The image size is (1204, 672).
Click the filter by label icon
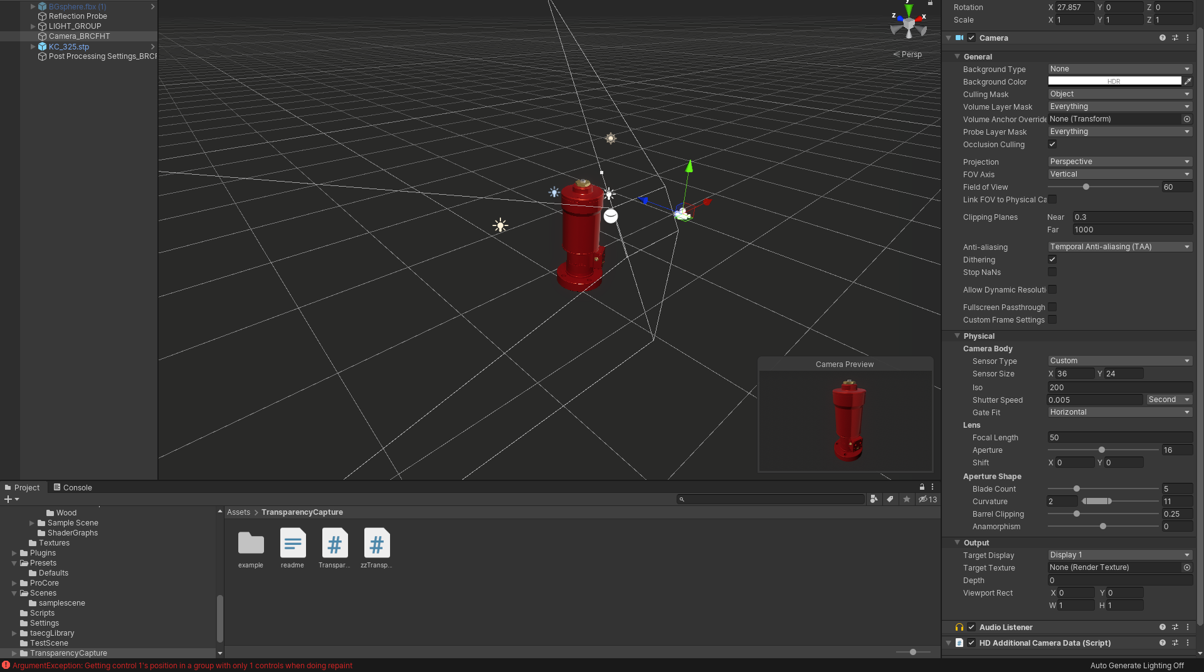point(890,499)
